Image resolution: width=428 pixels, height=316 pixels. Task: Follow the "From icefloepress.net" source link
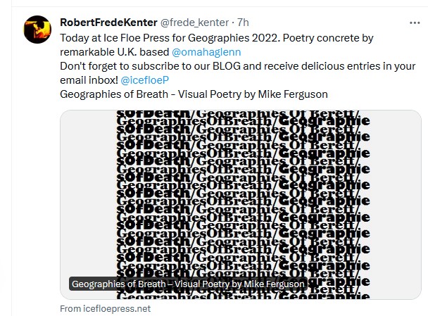click(106, 308)
